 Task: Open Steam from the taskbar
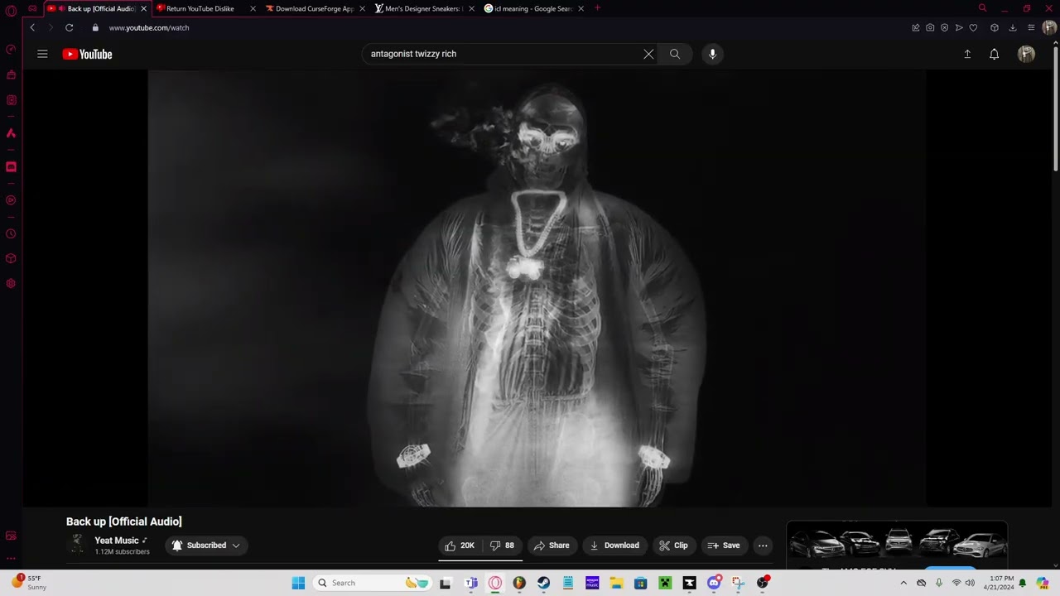tap(543, 583)
